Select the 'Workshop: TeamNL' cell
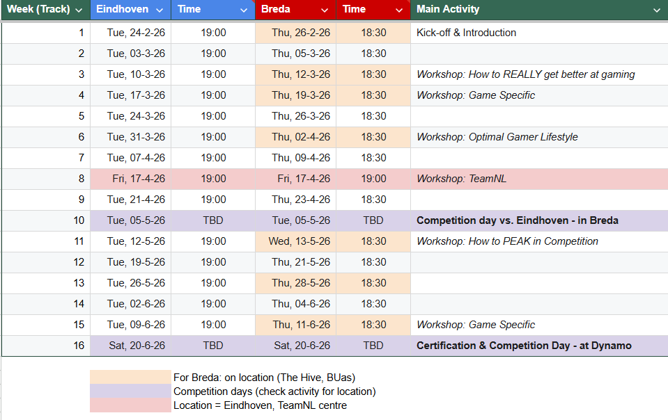Image resolution: width=668 pixels, height=420 pixels. [539, 179]
